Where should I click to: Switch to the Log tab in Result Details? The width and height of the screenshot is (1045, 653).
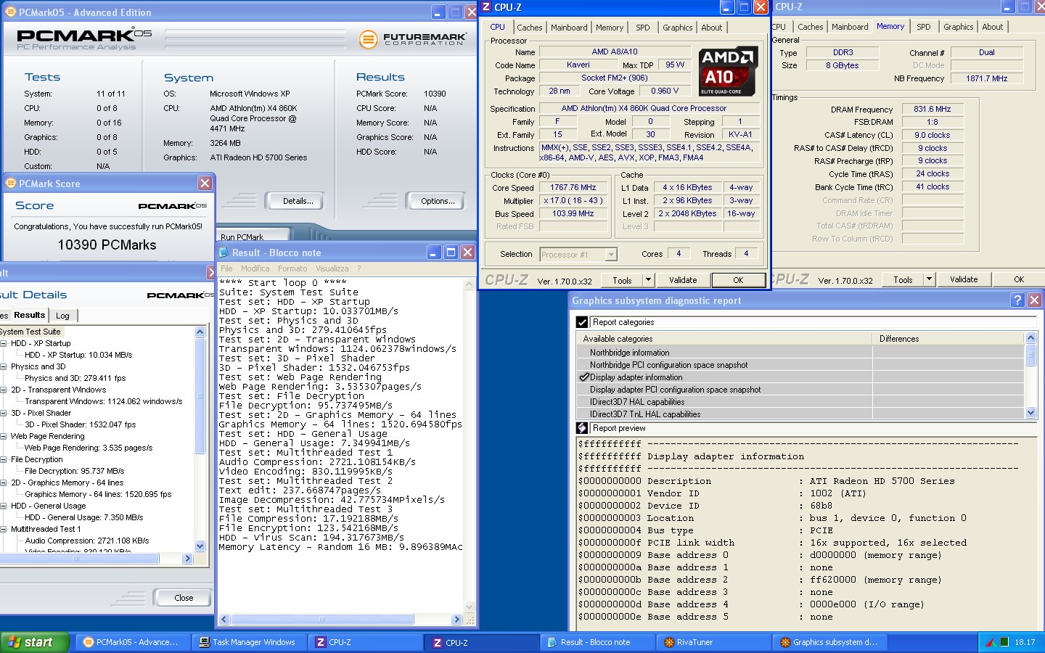coord(63,316)
